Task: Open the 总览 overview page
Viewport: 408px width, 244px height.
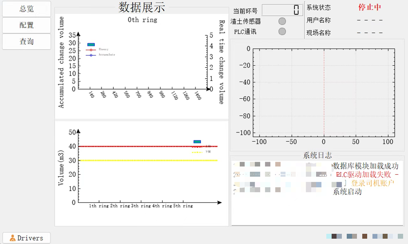Action: 27,9
